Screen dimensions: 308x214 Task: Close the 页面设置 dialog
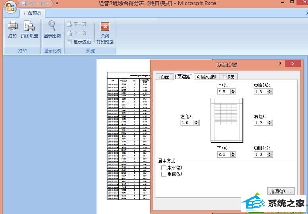pos(293,64)
